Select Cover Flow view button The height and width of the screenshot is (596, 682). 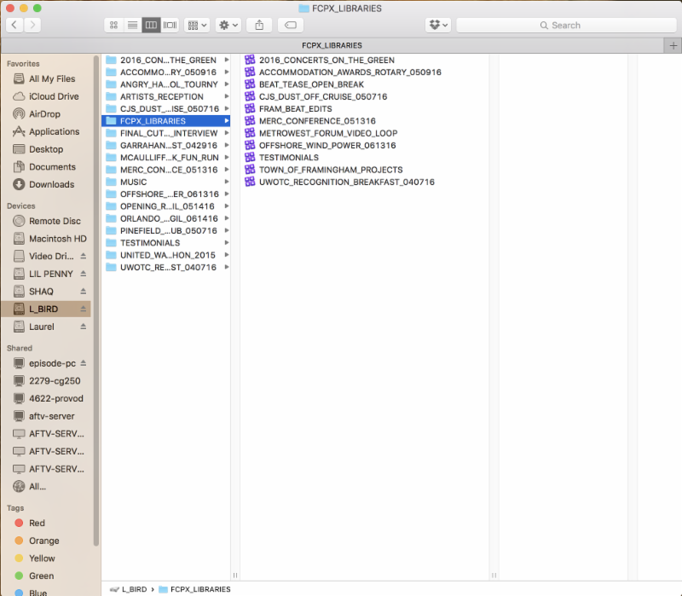pyautogui.click(x=170, y=26)
